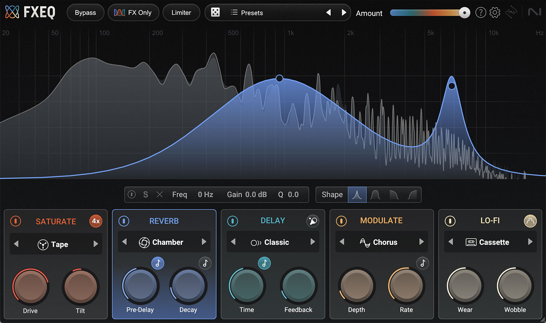Image resolution: width=546 pixels, height=323 pixels.
Task: Select the EQ node near 6k peak
Action: click(x=451, y=86)
